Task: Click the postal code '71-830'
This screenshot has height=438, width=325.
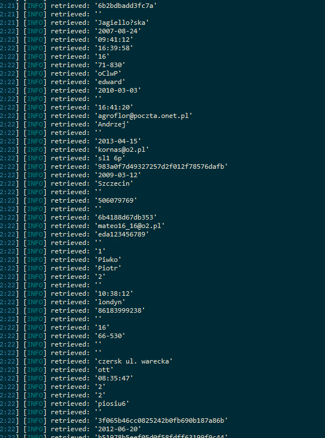Action: click(x=110, y=65)
